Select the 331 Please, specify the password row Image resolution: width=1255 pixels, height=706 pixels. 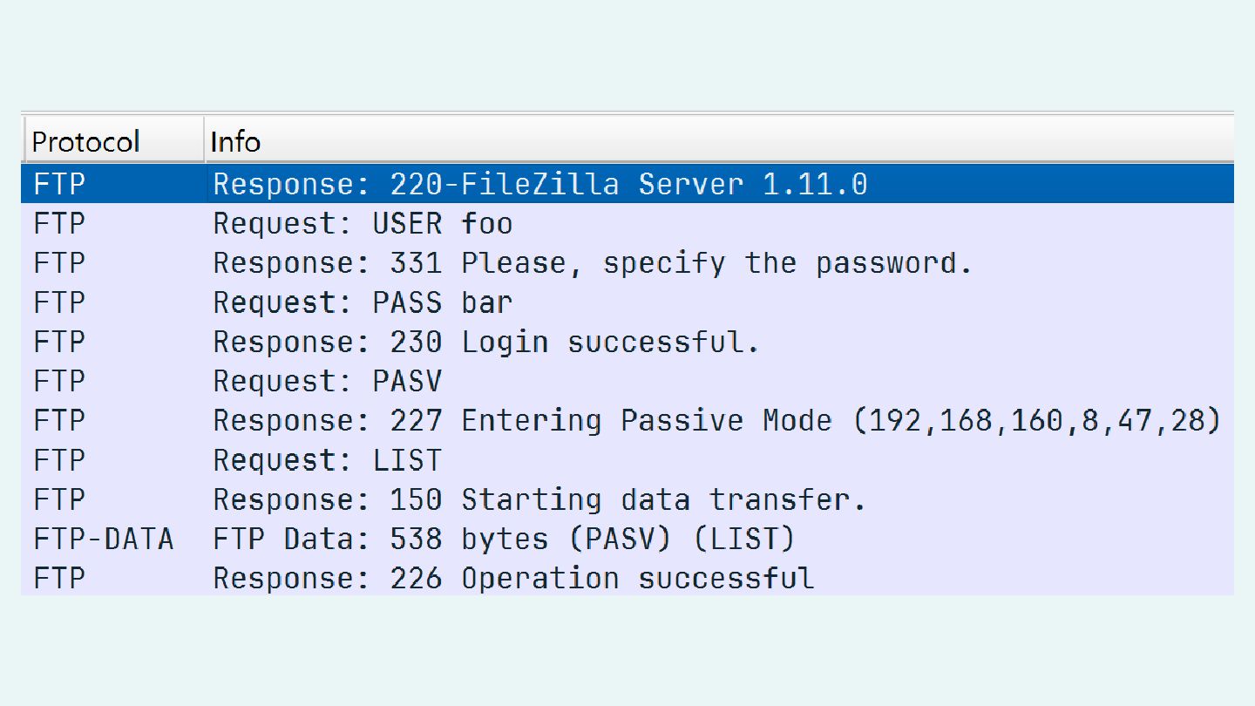(x=627, y=263)
